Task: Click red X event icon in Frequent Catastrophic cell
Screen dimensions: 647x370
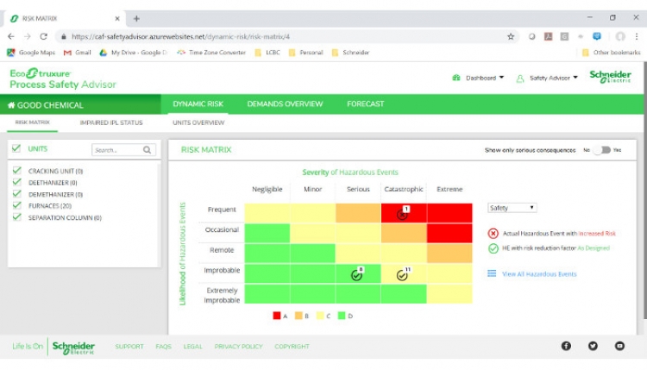Action: point(402,214)
